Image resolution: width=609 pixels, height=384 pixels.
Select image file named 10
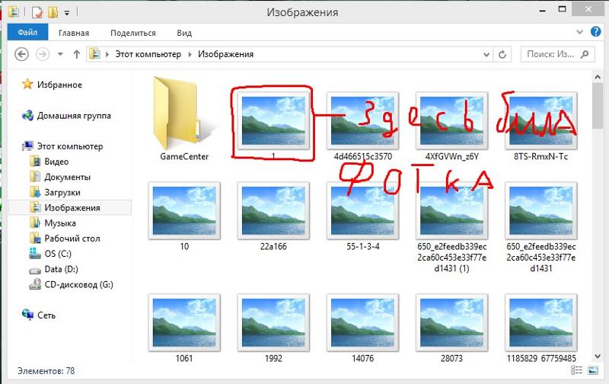[184, 216]
